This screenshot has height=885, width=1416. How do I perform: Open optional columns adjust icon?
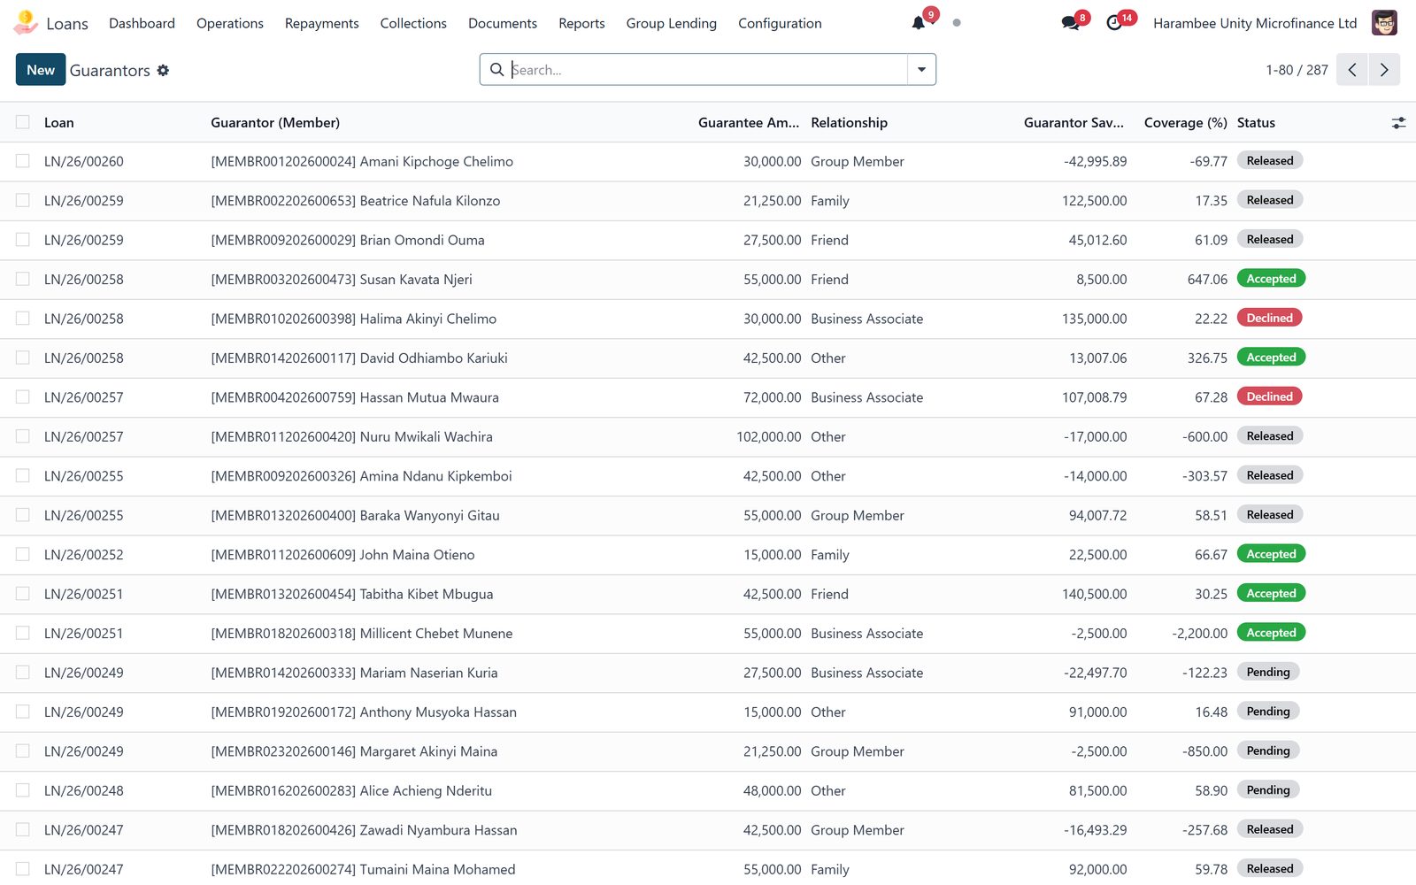tap(1398, 123)
